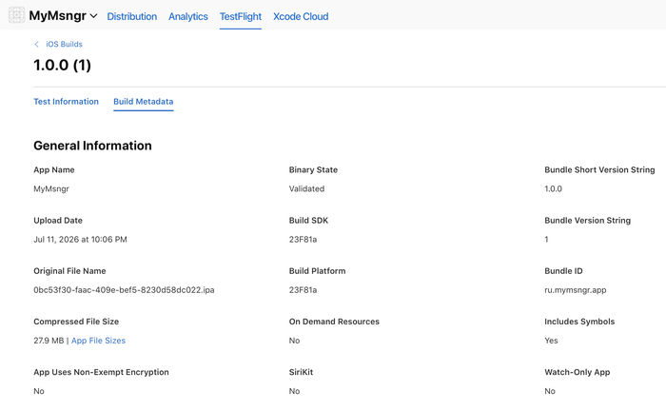Click the Bundle ID label

pos(563,271)
